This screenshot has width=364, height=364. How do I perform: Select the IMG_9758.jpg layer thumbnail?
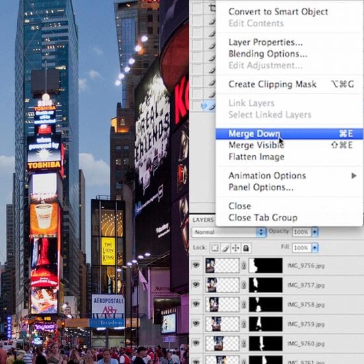pos(222,304)
